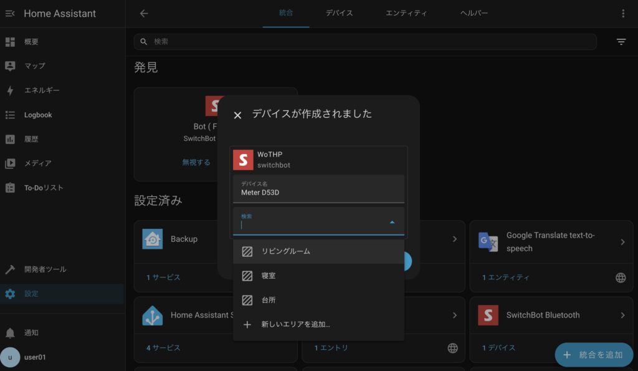The width and height of the screenshot is (638, 371).
Task: Open 1 エントリ link
Action: 331,348
